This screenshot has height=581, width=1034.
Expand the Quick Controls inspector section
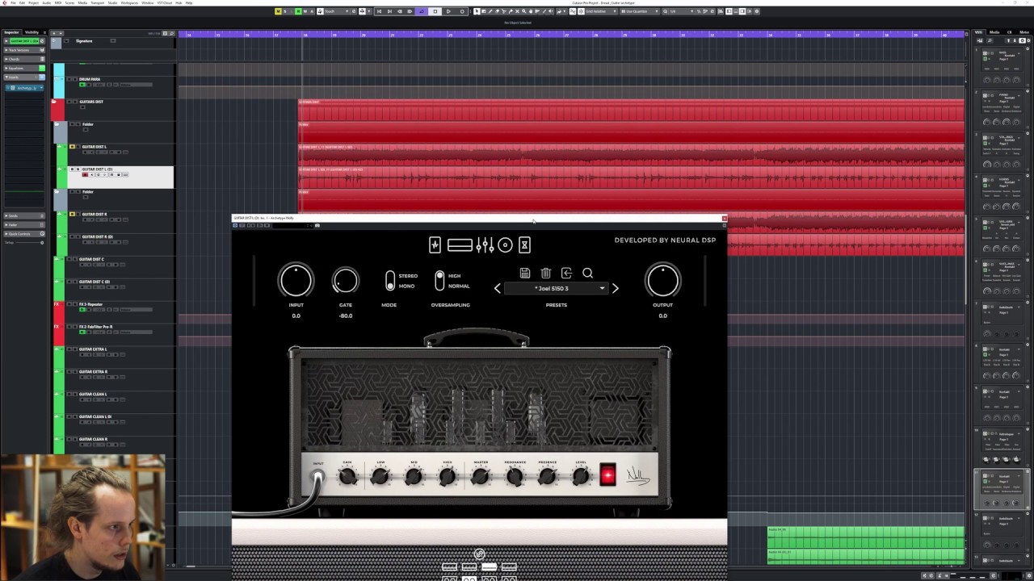23,234
